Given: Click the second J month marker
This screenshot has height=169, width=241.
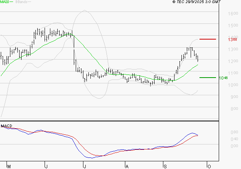Looking at the screenshot, I should click(x=85, y=167).
